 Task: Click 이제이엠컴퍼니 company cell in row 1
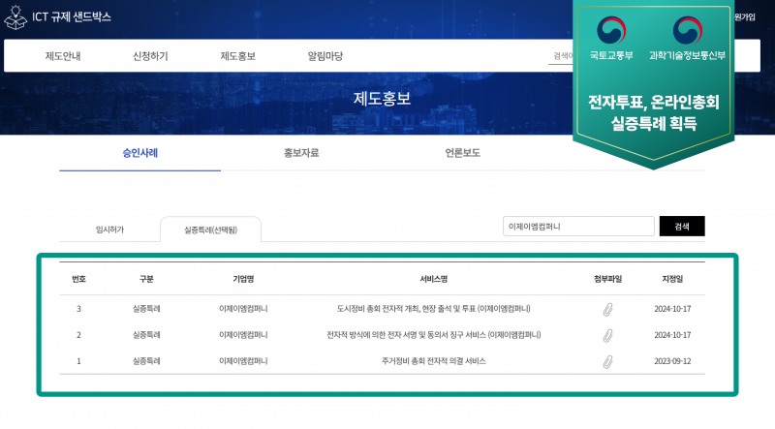pos(243,361)
